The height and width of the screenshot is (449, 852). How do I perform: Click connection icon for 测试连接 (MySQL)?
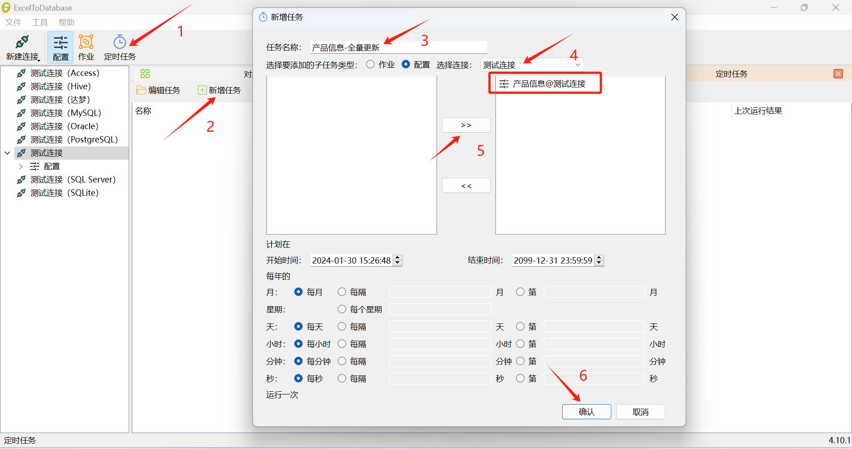click(x=21, y=113)
